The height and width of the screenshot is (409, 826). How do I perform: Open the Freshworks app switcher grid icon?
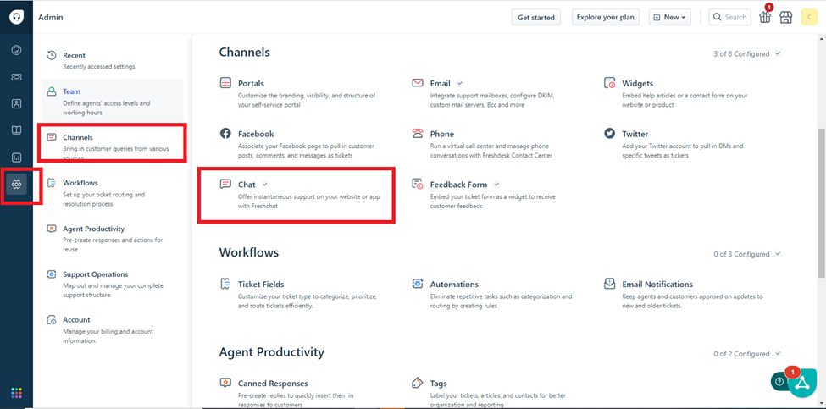coord(16,393)
